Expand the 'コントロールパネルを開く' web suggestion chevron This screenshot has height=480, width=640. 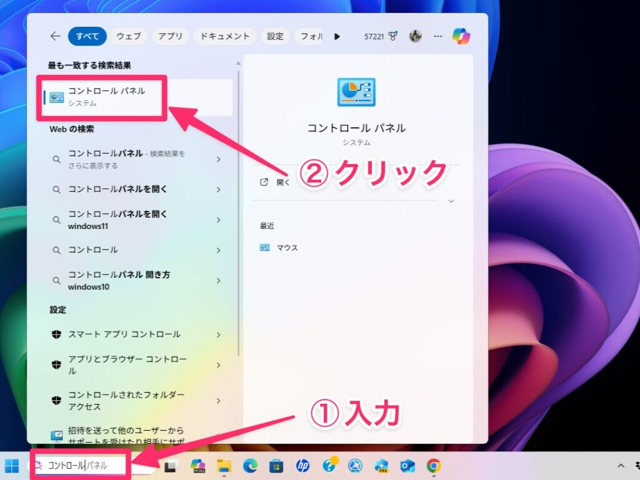[x=218, y=189]
